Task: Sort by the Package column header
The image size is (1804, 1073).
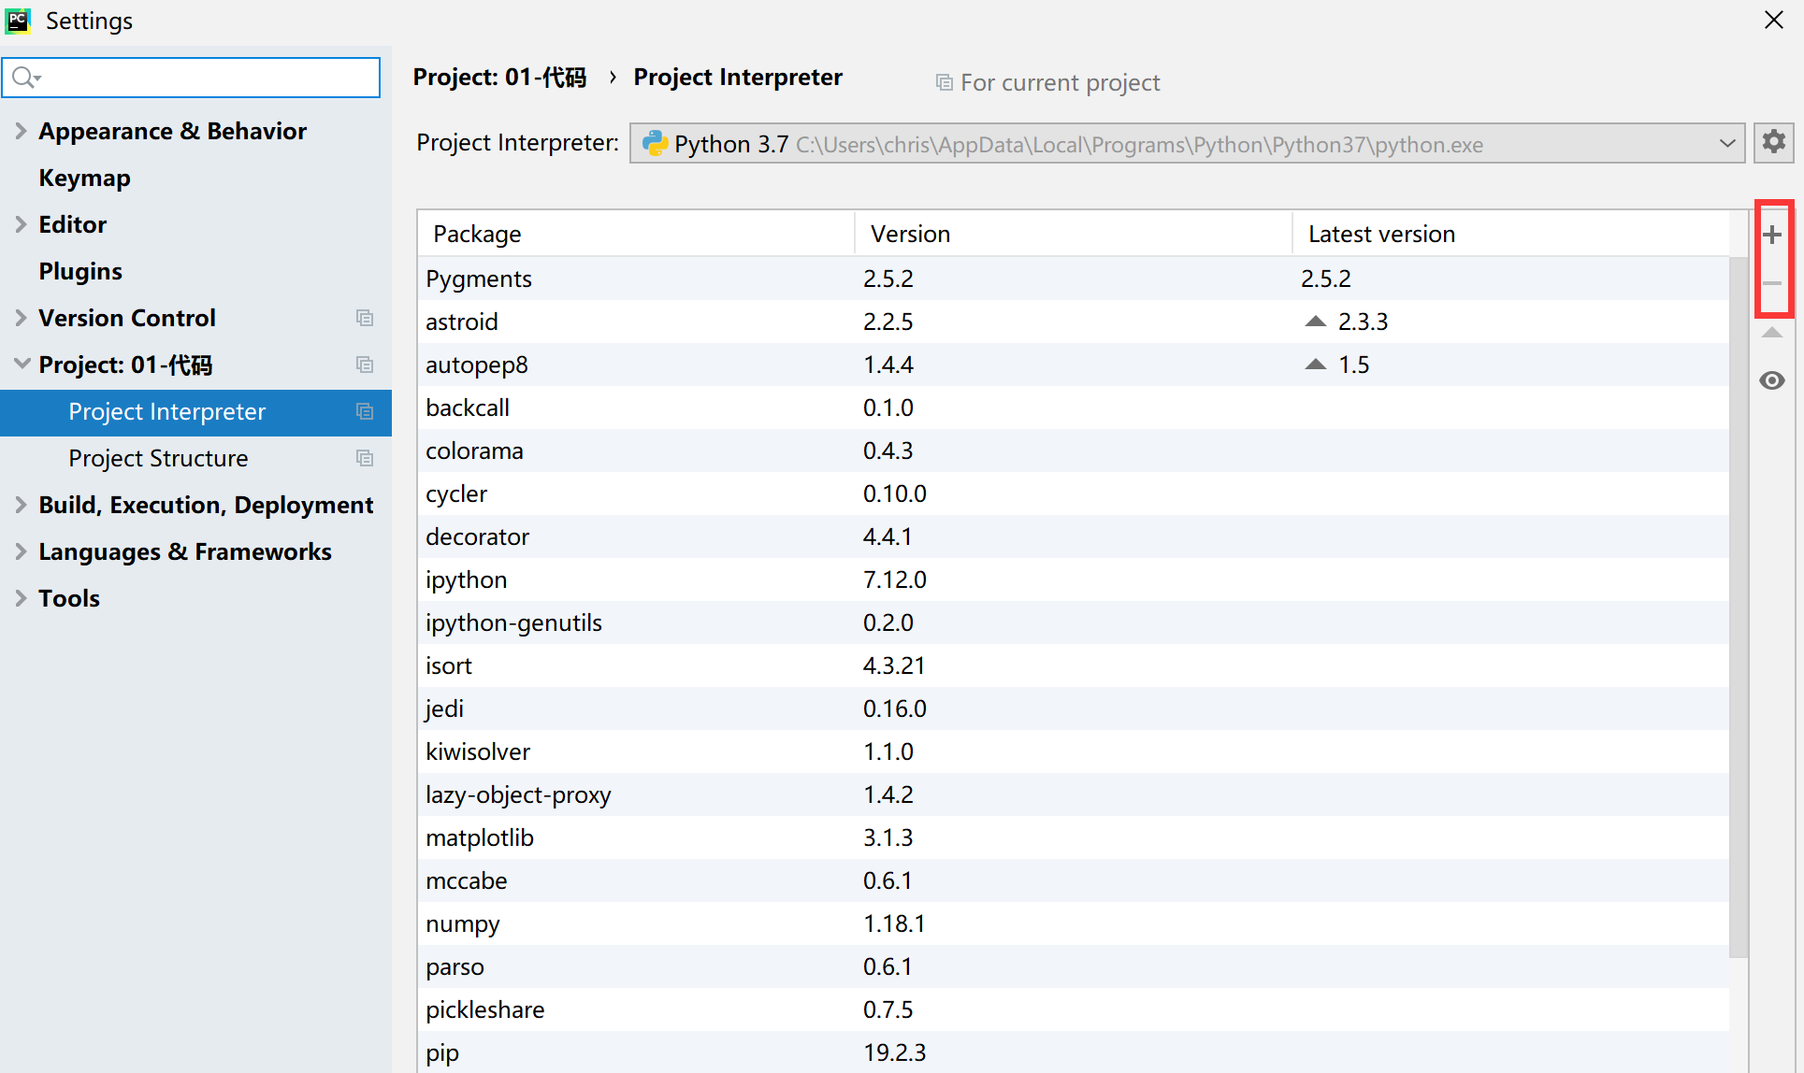Action: pos(636,234)
